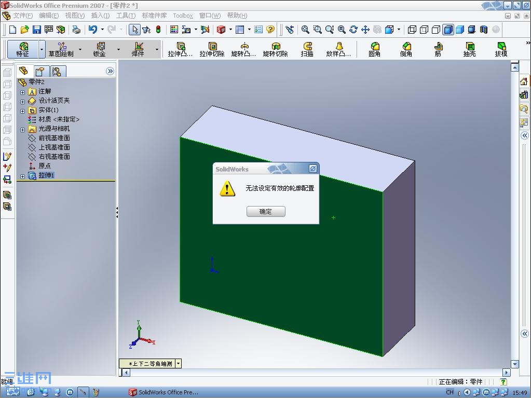Click the 拉伸切除 Extruded Cut tool
The width and height of the screenshot is (531, 398).
coord(212,49)
